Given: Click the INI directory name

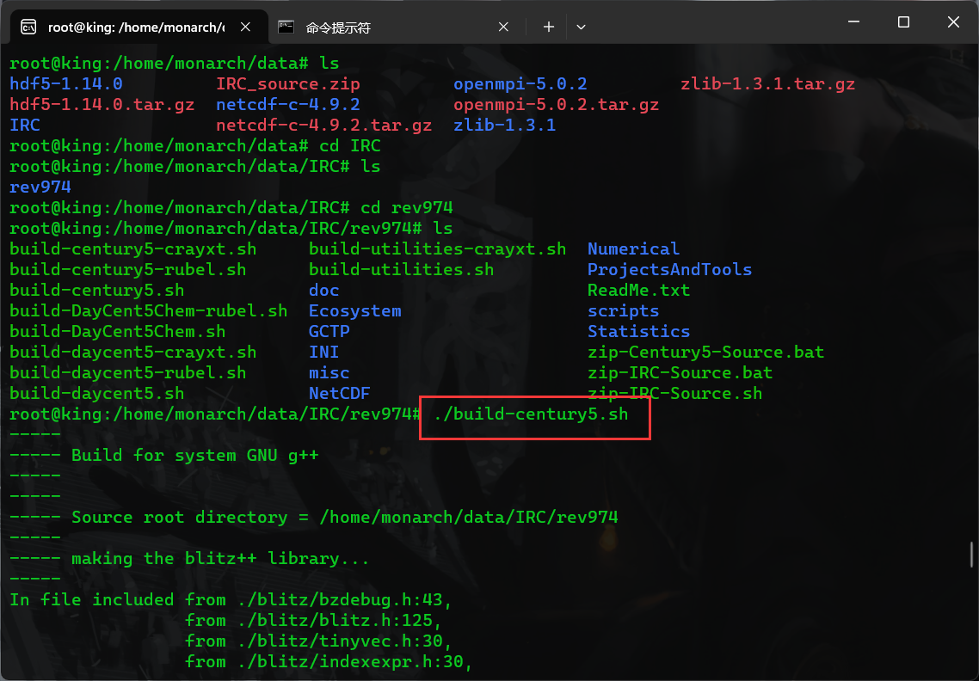Looking at the screenshot, I should [324, 352].
